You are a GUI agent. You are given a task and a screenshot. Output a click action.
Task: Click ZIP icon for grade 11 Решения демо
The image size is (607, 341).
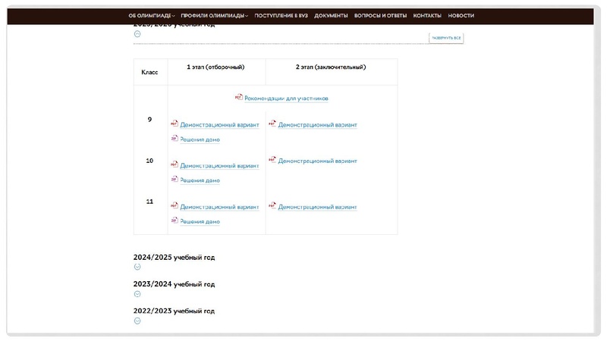click(174, 221)
